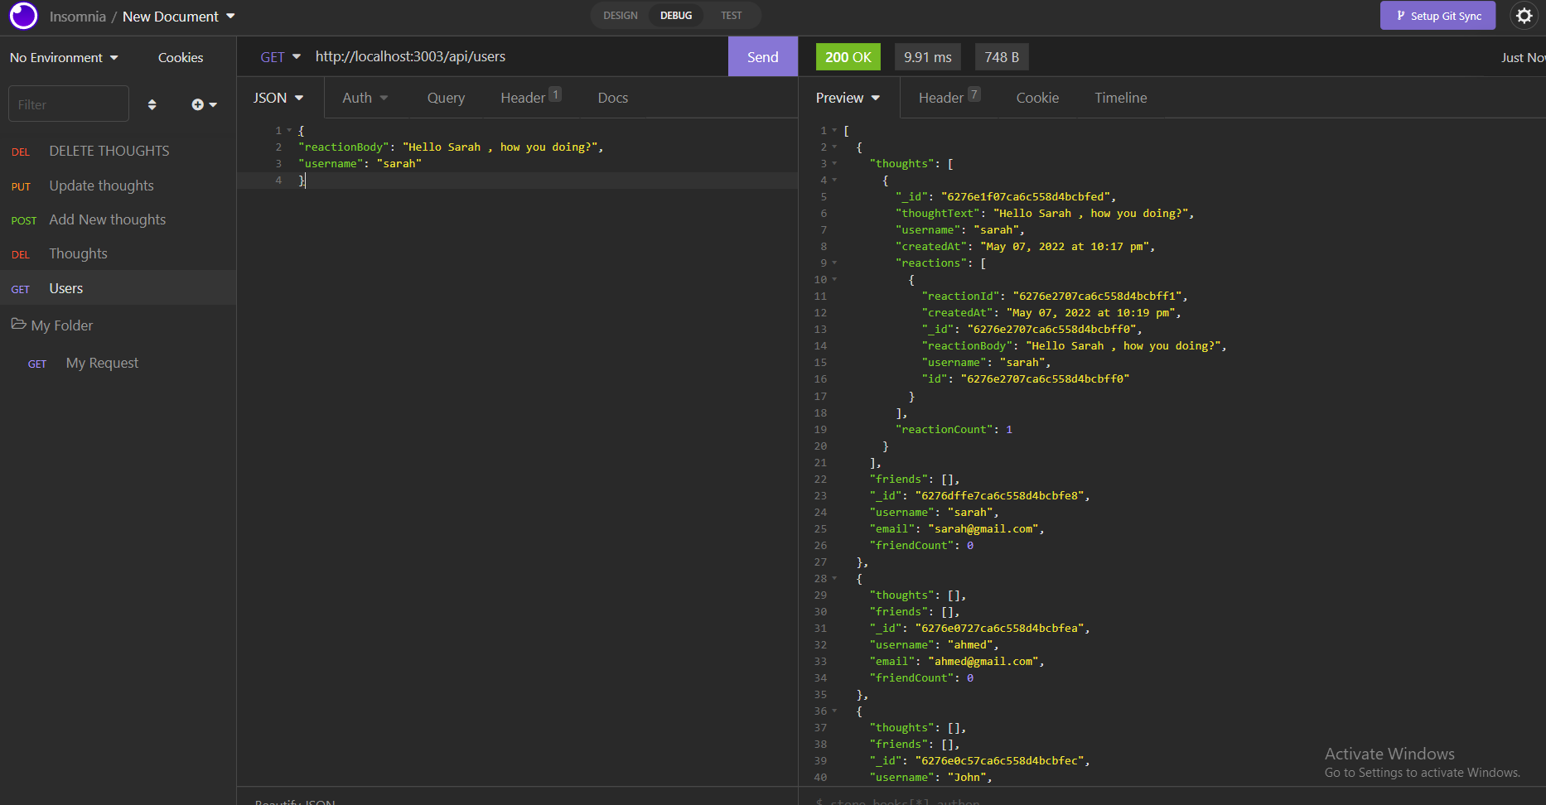
Task: Select the DELETE THOUGHTS request
Action: (118, 151)
